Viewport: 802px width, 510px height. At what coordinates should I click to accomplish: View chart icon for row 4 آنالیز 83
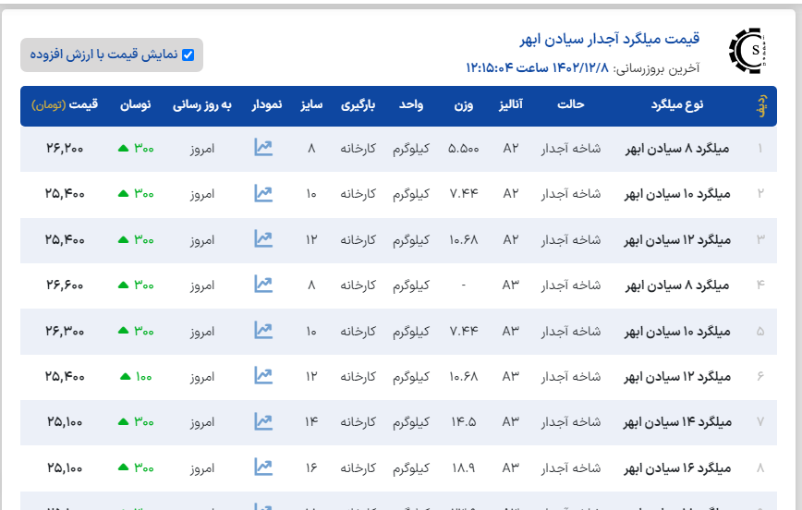click(x=263, y=285)
